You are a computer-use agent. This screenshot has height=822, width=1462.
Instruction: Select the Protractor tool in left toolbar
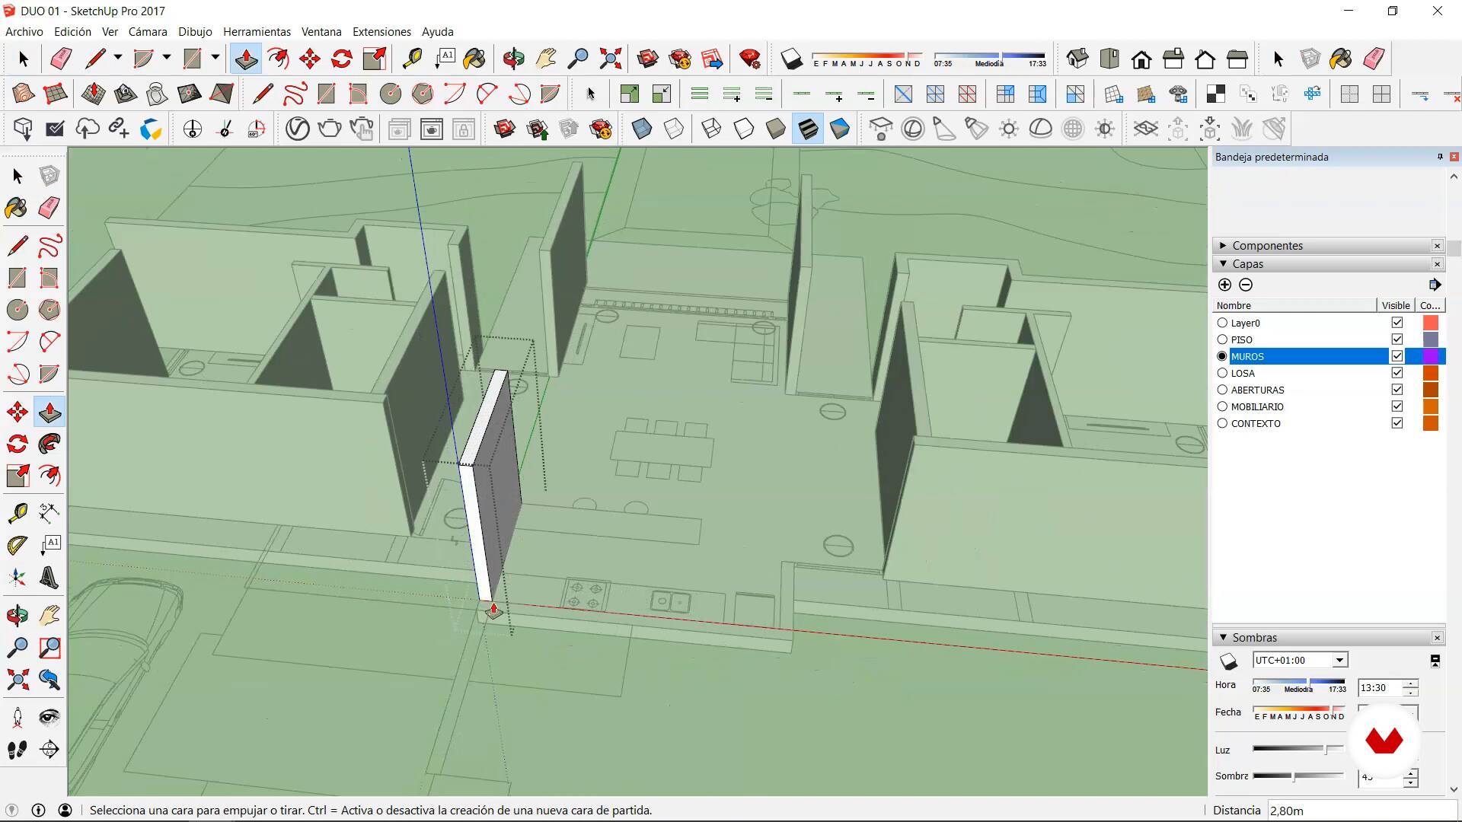pos(18,545)
